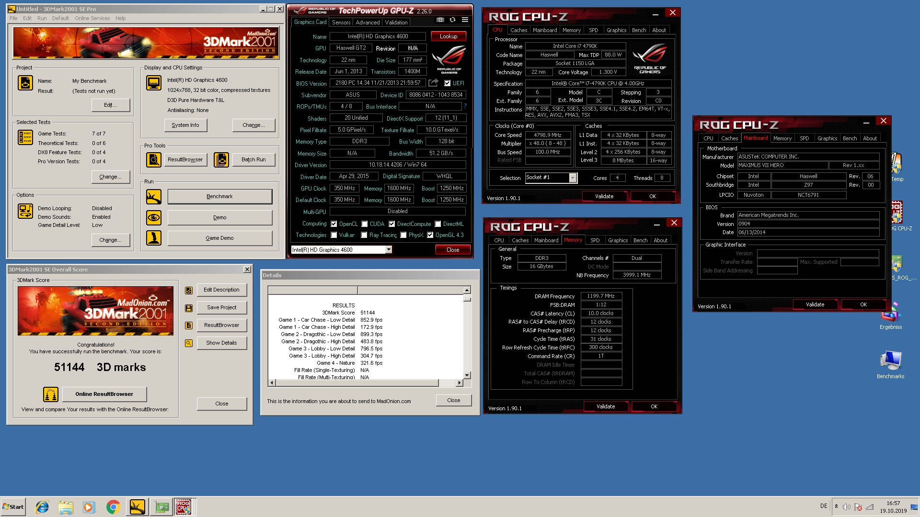
Task: Click Edit Description icon in score window
Action: [189, 290]
